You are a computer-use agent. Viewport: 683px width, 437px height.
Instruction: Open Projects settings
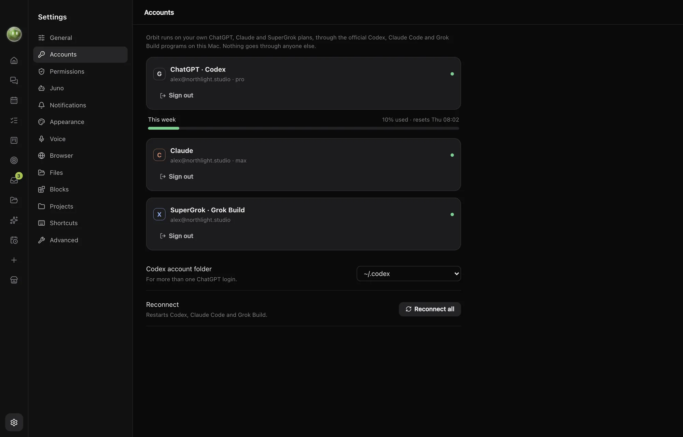(80, 206)
